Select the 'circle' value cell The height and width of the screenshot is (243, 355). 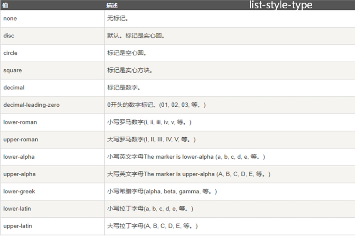pos(53,53)
